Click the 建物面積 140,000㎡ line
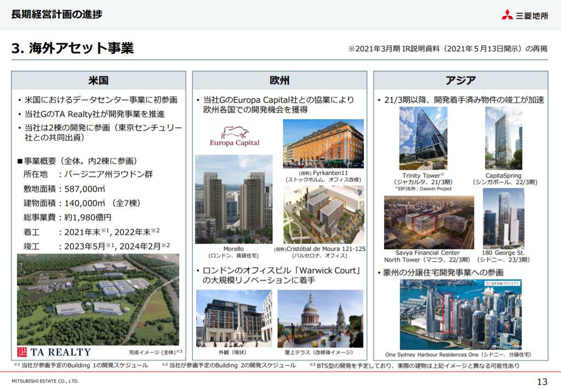This screenshot has height=389, width=561. coord(82,203)
